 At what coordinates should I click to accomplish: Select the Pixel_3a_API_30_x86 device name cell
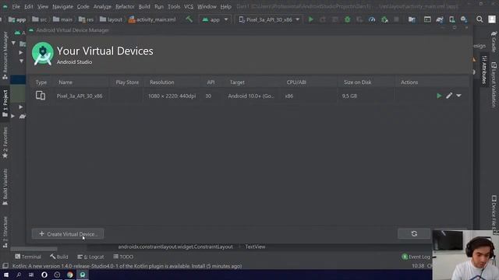[80, 96]
